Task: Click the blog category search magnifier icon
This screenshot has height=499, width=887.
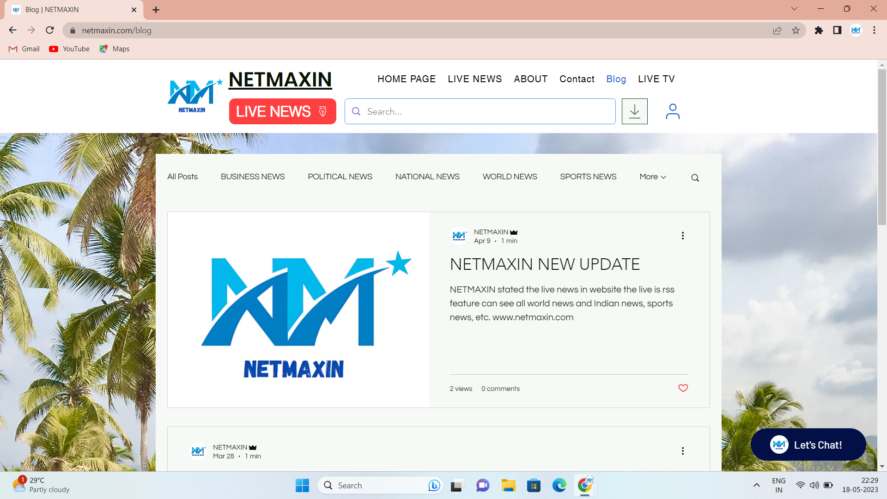Action: point(695,178)
